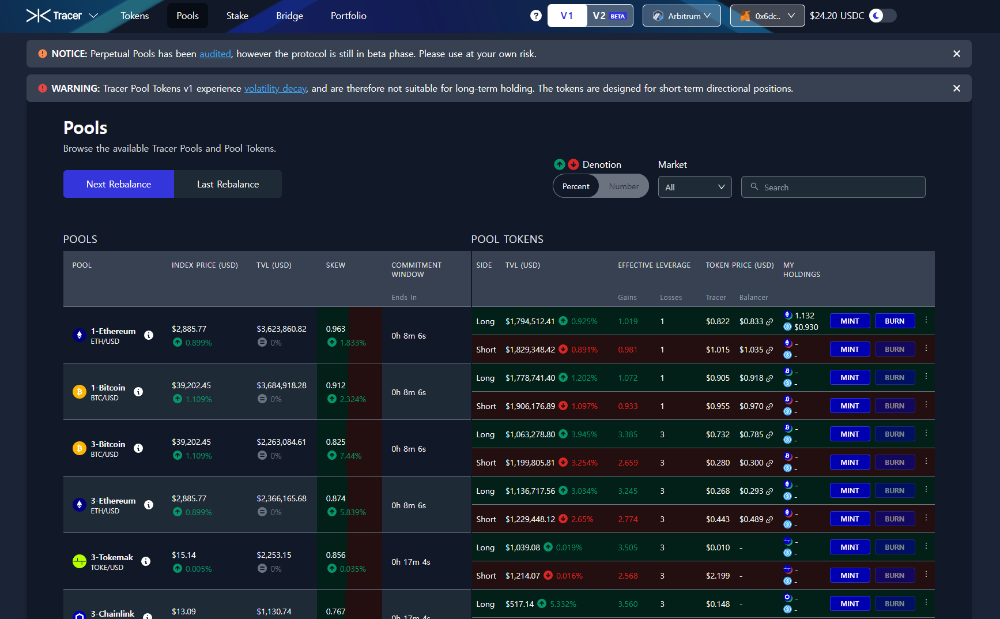This screenshot has width=1000, height=619.
Task: Switch to V2 BETA version
Action: tap(610, 16)
